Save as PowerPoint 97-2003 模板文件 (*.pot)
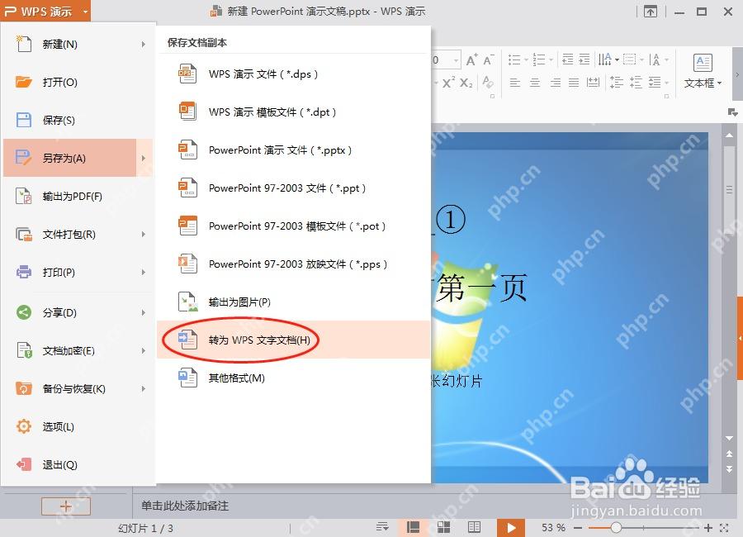743x537 pixels. [x=294, y=226]
